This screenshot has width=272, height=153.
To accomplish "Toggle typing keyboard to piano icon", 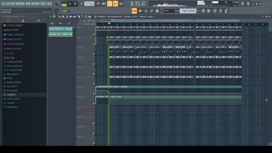I will click(x=134, y=11).
